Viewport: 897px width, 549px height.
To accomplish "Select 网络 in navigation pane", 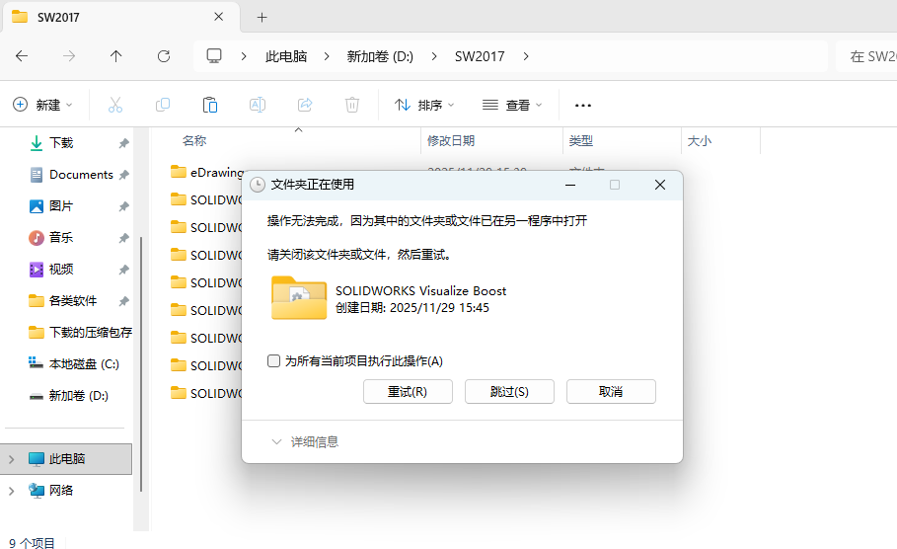I will (x=61, y=491).
